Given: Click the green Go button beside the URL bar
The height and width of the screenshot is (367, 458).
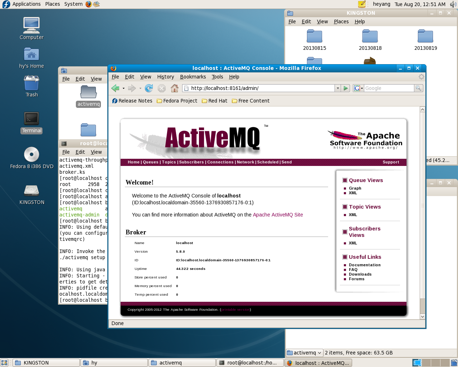Looking at the screenshot, I should point(346,88).
